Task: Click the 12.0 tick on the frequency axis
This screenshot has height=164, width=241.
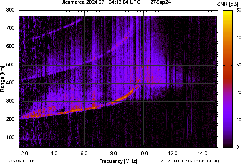Action: 173,153
